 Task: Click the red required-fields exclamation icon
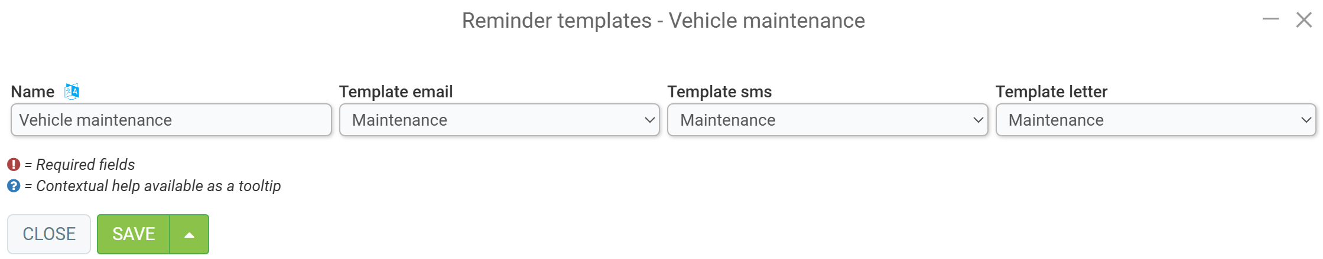coord(14,165)
